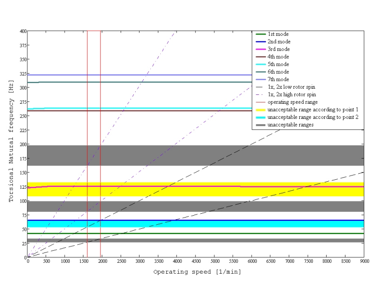Screen dimensions: 377x302
Task: Select 'operating speed range' legend label
Action: [x=293, y=102]
